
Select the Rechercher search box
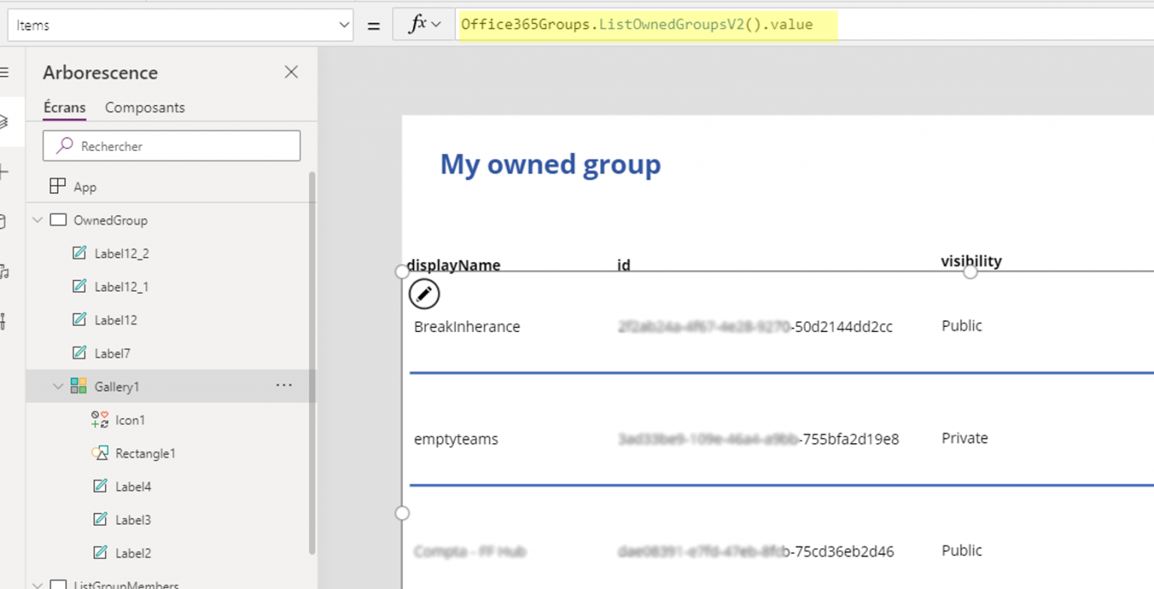coord(171,145)
